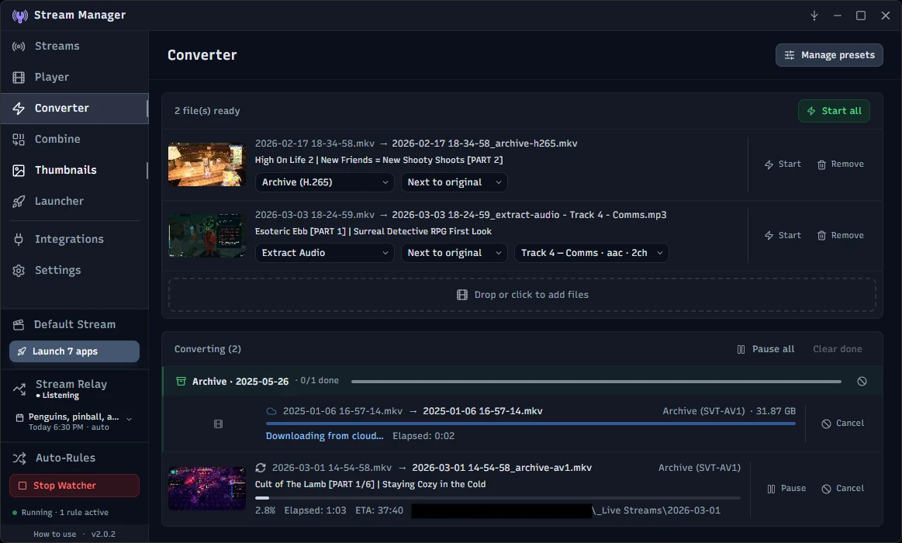Open Esoteric Ebb output location dropdown

(454, 253)
